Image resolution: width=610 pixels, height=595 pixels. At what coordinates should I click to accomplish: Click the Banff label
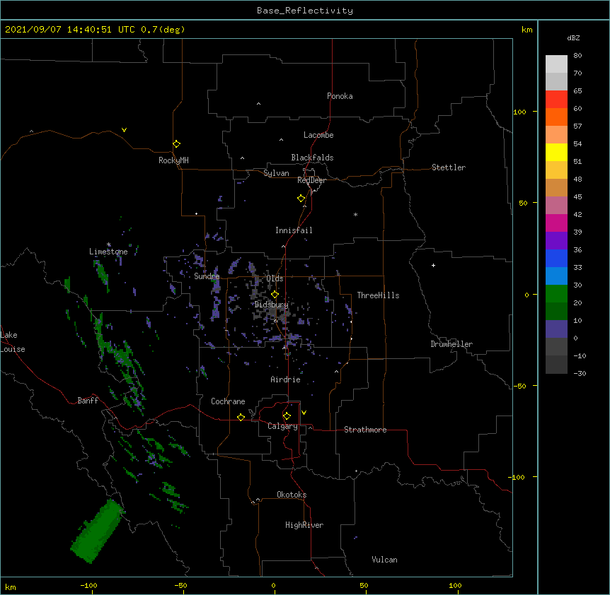pos(88,401)
